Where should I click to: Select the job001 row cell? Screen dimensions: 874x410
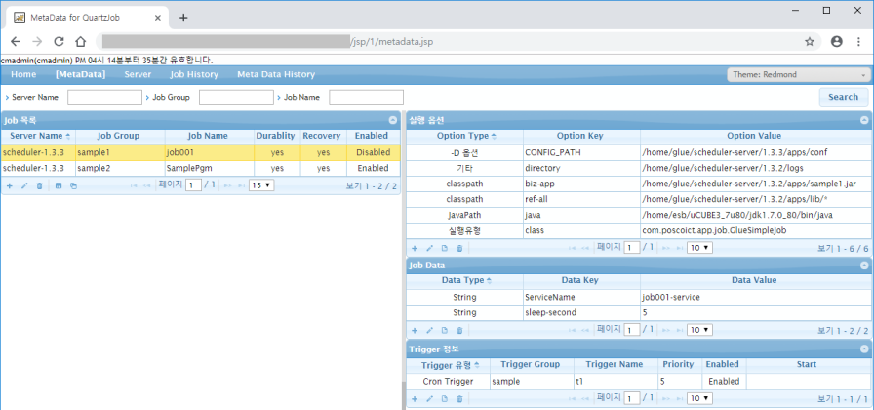[209, 152]
